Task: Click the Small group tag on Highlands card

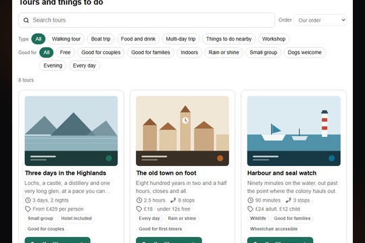Action: tap(41, 219)
